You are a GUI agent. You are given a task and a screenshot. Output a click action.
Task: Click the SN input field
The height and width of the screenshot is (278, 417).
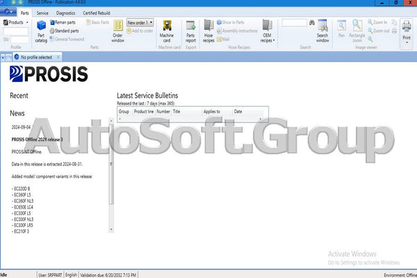pos(19,40)
